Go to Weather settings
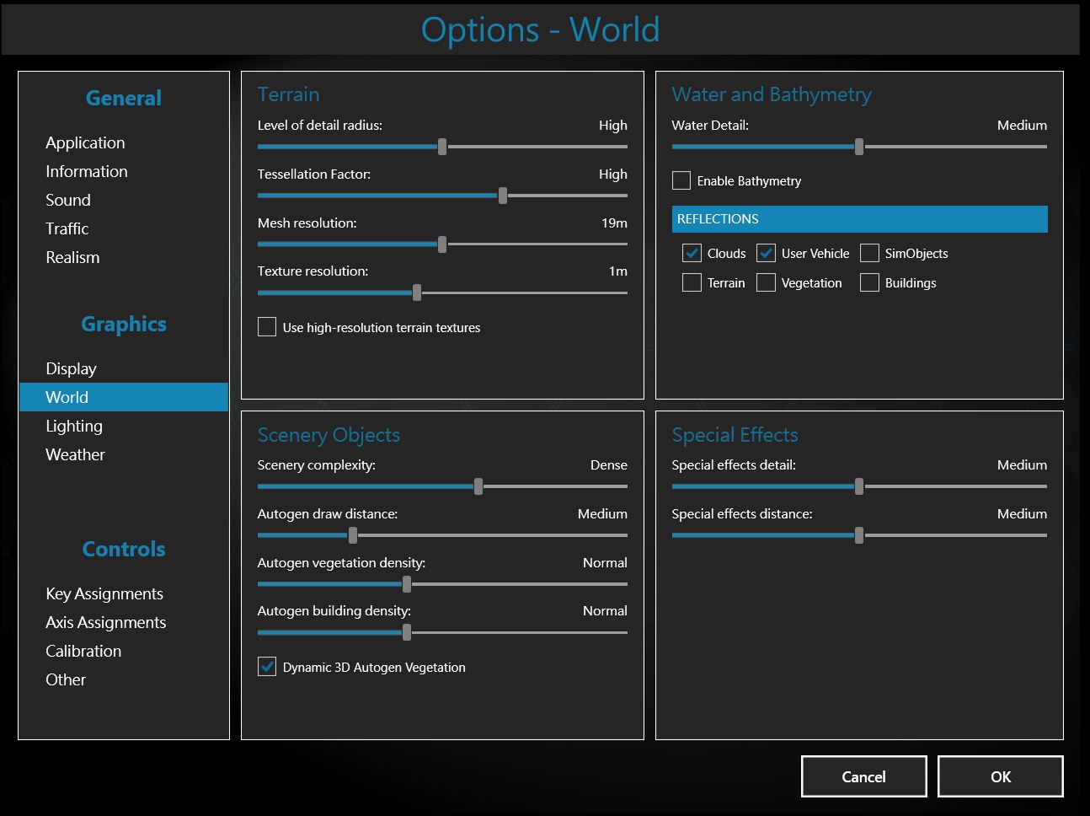 pos(75,454)
